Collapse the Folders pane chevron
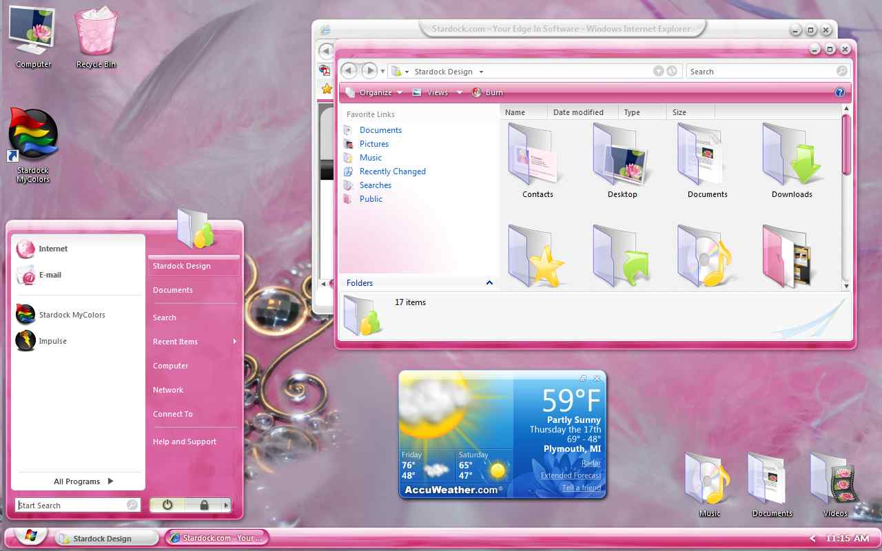Image resolution: width=882 pixels, height=551 pixels. coord(489,283)
